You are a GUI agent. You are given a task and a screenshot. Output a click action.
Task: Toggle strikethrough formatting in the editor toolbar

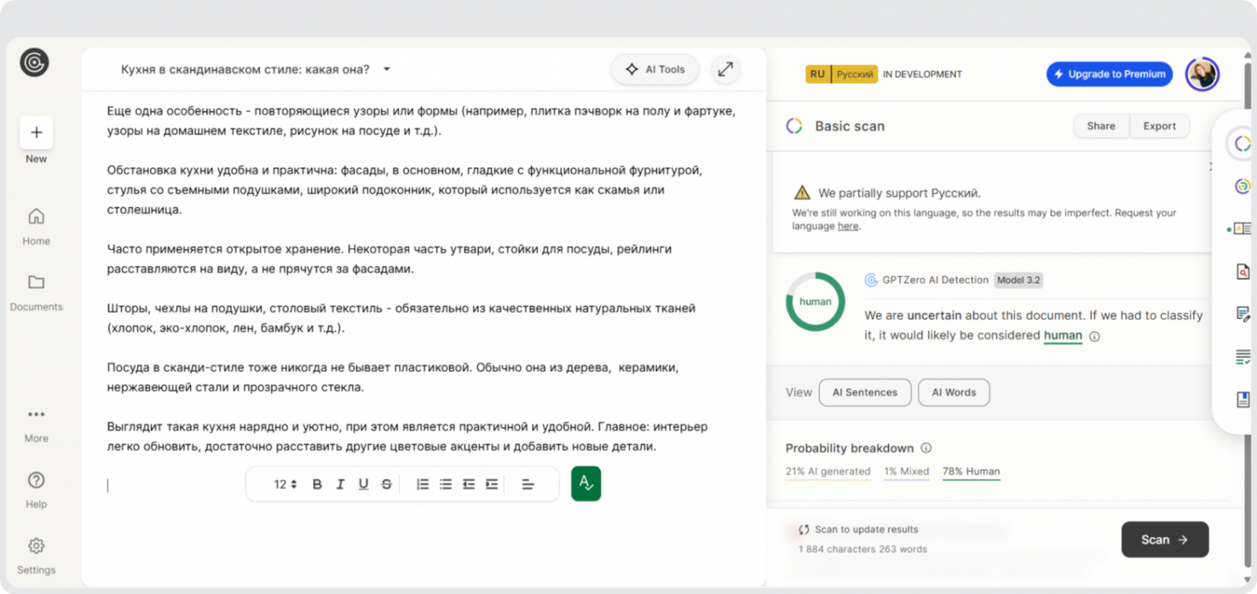(x=387, y=484)
